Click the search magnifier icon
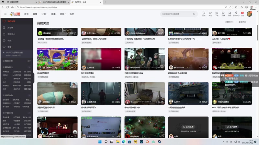 coord(194,14)
